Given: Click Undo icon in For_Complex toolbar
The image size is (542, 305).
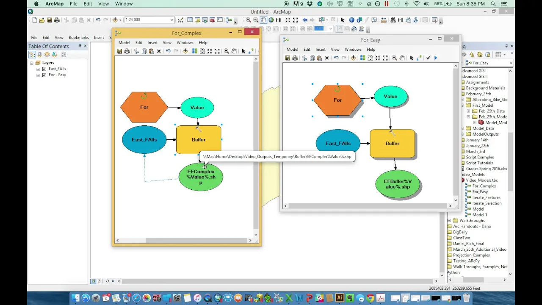Looking at the screenshot, I should click(x=168, y=51).
